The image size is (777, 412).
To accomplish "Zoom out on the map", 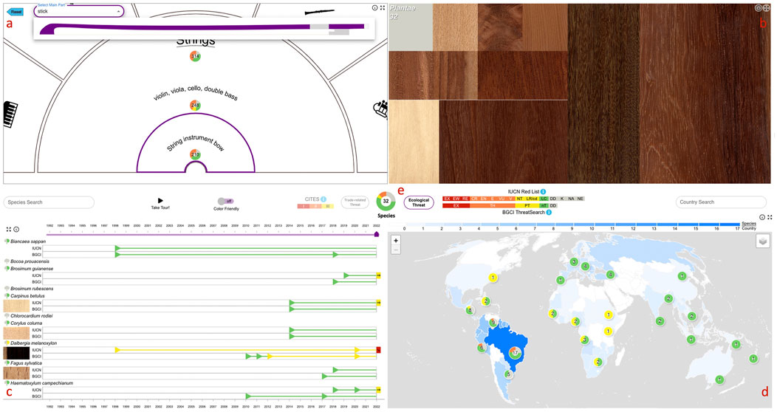I will (x=396, y=250).
